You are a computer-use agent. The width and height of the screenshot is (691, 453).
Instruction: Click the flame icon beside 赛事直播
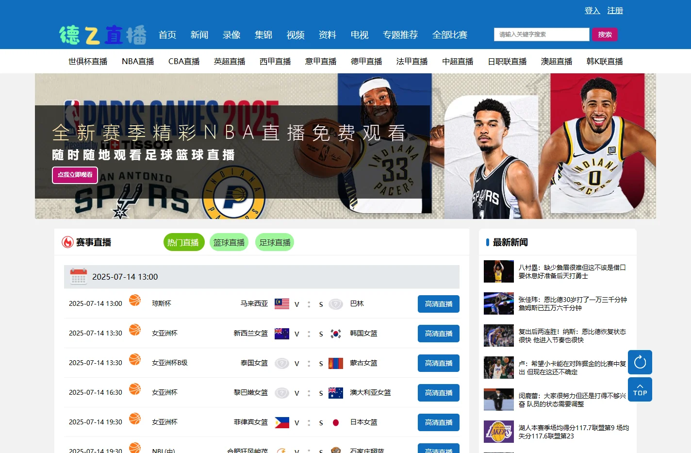coord(67,242)
